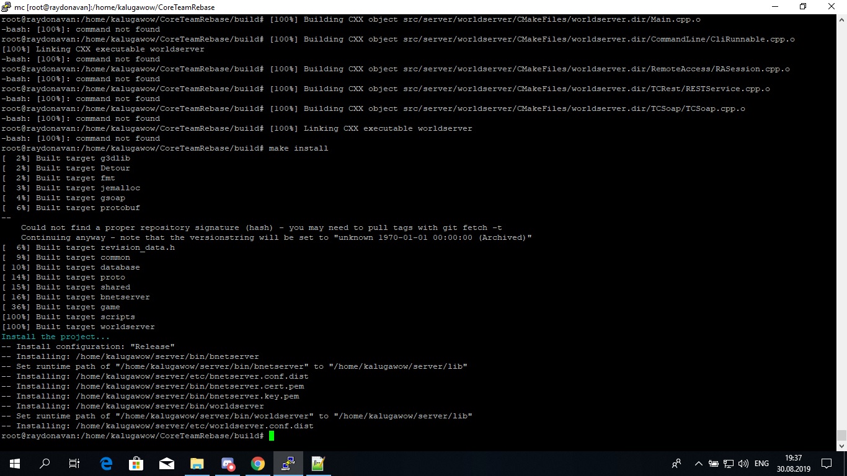Click the 'Installing: .../bin/worldserver' line
The height and width of the screenshot is (476, 847).
tap(133, 406)
